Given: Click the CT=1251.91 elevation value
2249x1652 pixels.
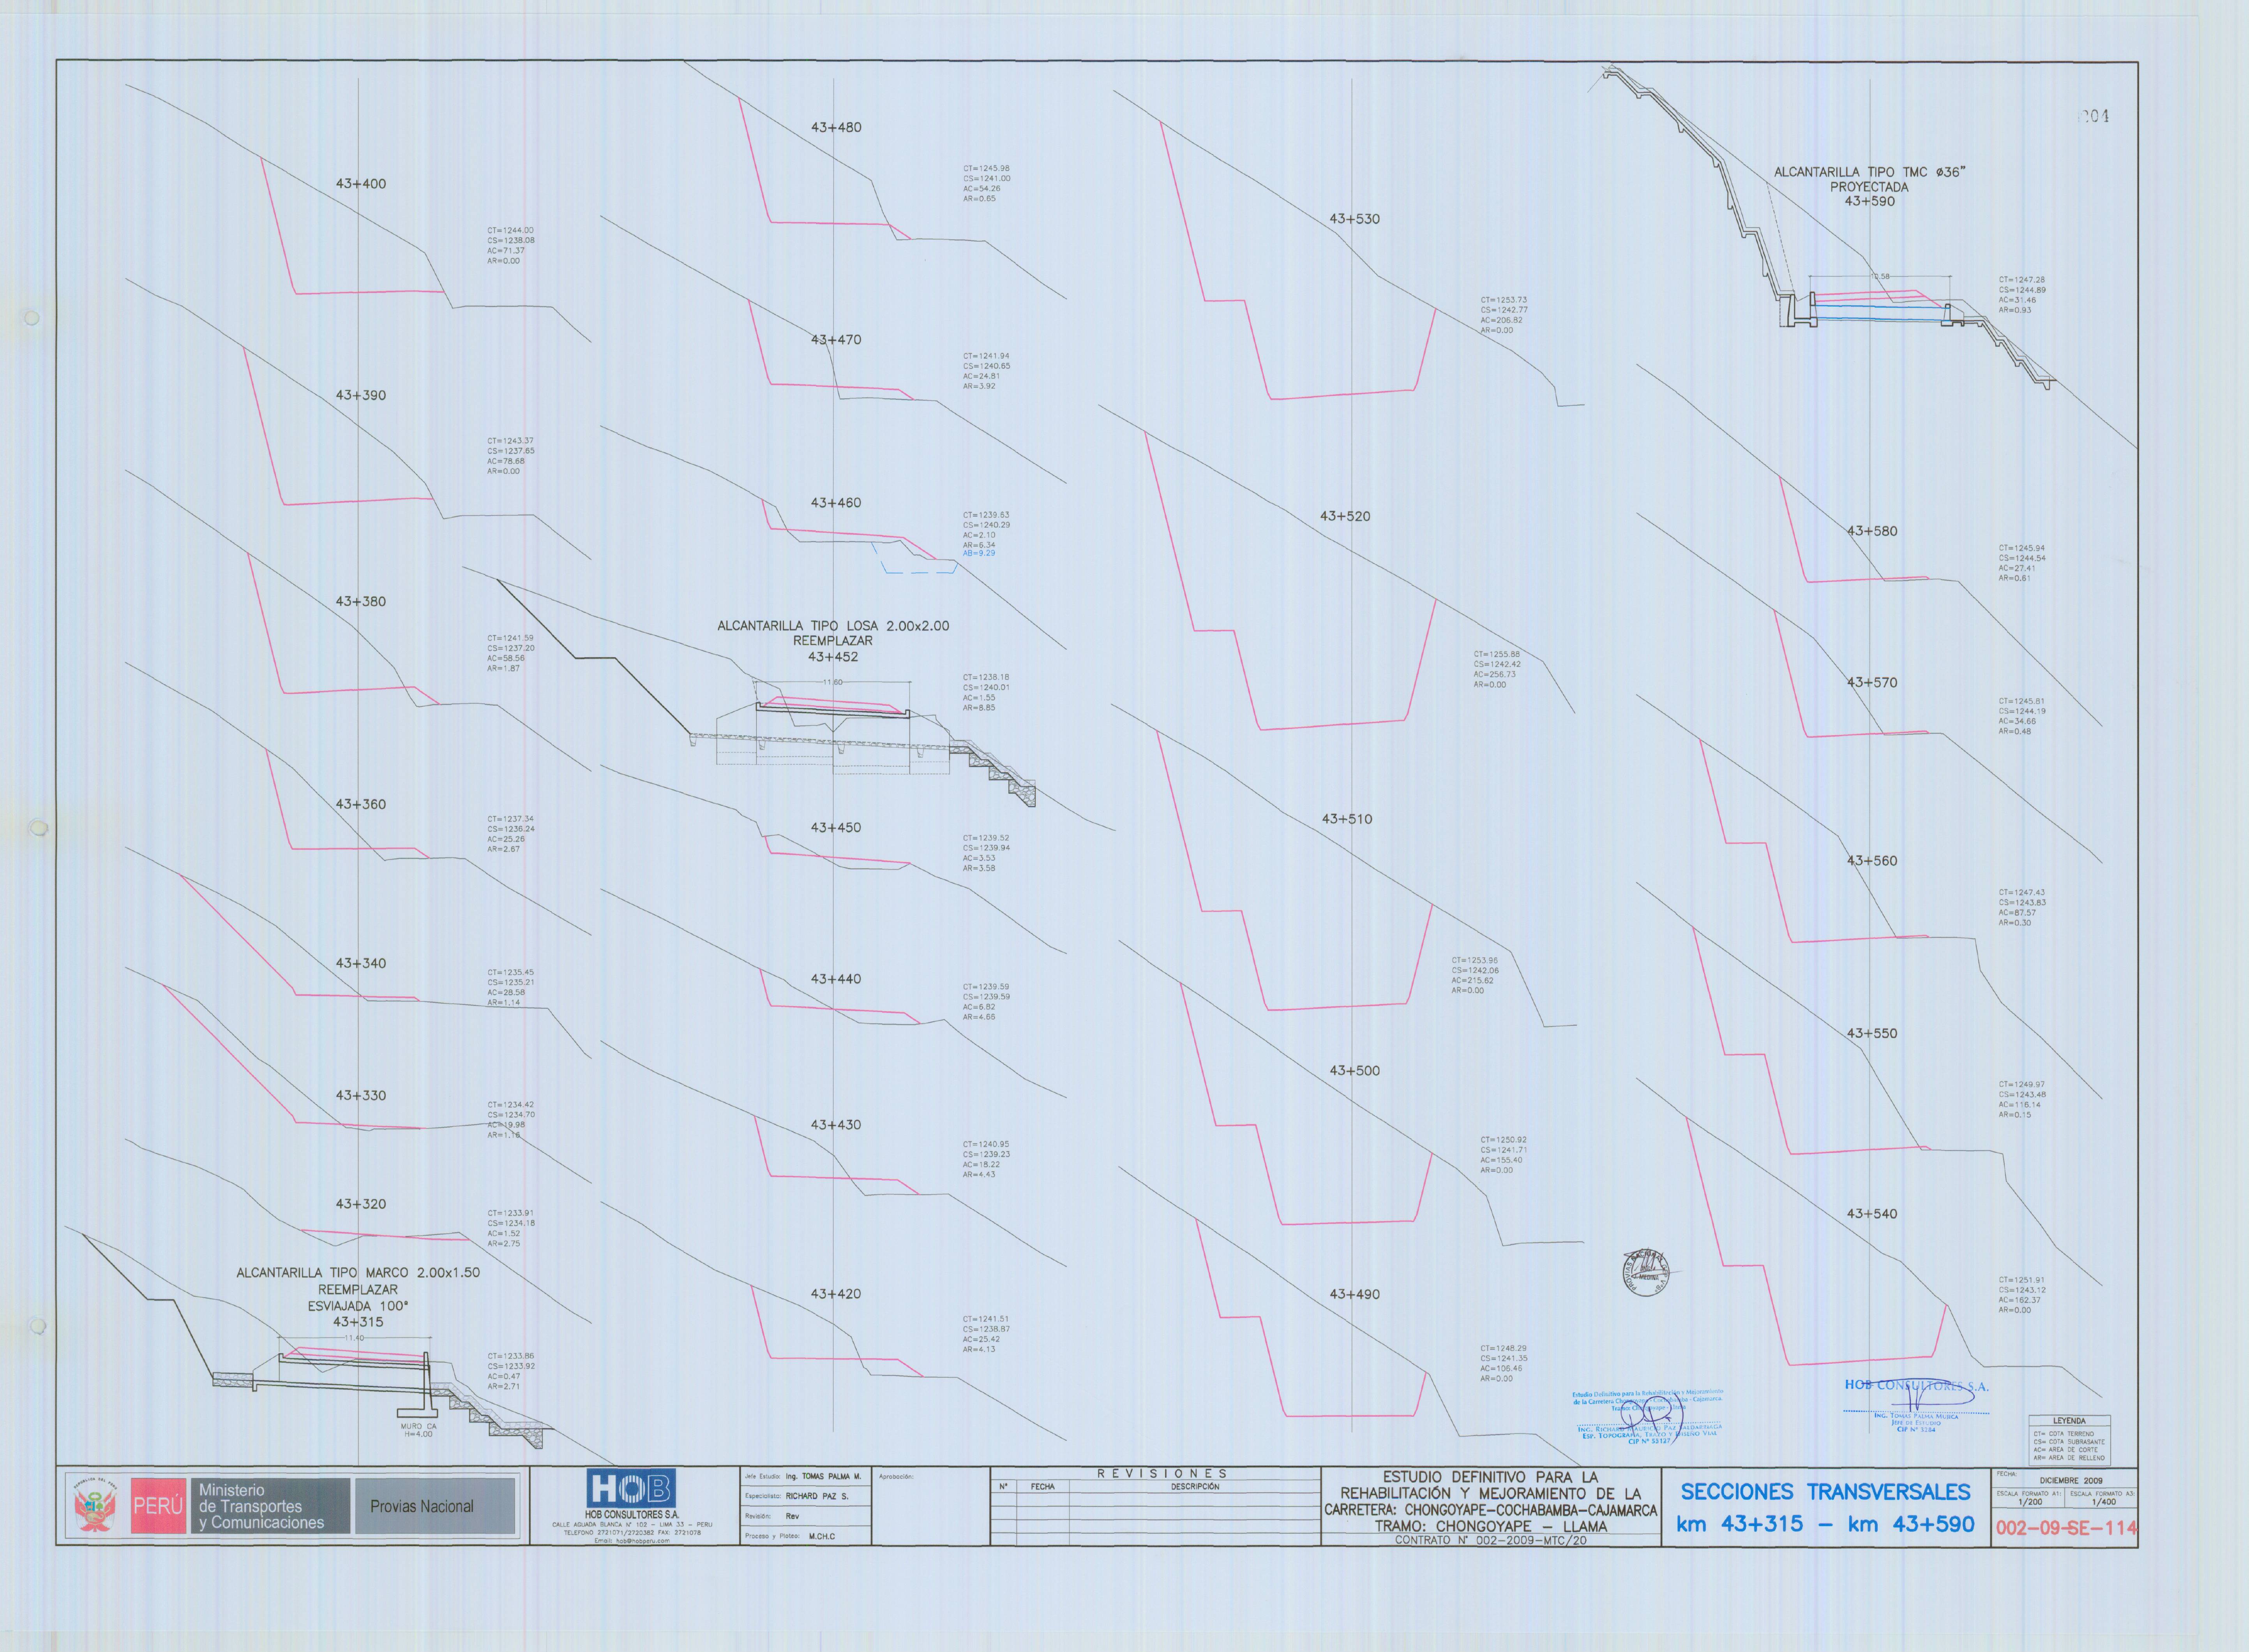Looking at the screenshot, I should coord(2022,1280).
